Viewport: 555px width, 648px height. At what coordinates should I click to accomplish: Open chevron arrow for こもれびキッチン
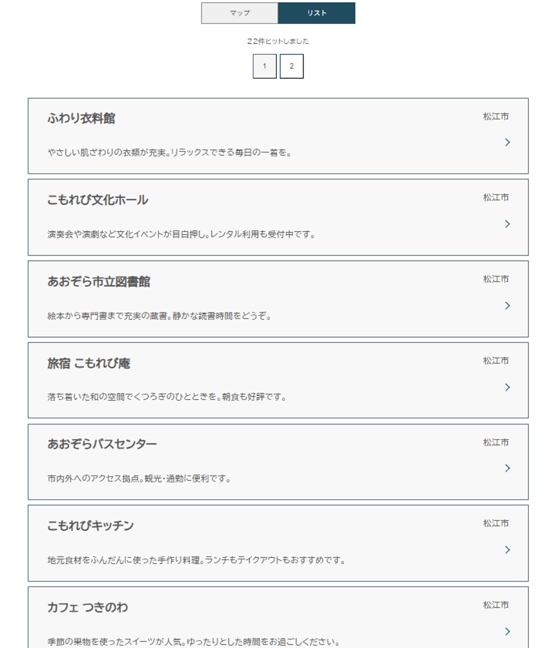tap(507, 550)
